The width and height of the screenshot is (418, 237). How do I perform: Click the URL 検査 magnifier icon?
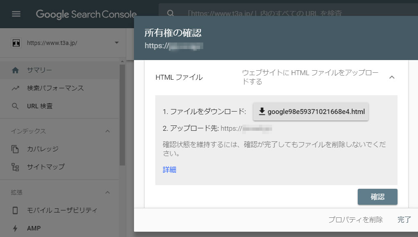[15, 106]
